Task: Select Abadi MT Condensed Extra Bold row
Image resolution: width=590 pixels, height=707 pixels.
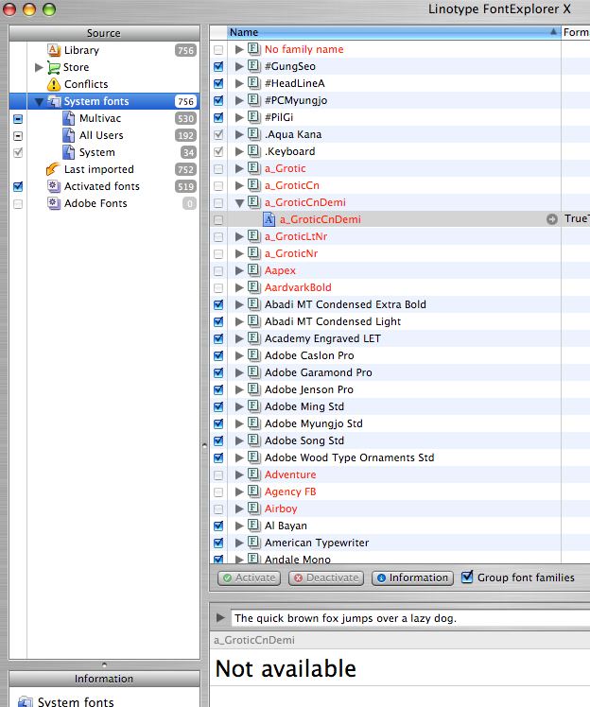Action: pyautogui.click(x=400, y=304)
